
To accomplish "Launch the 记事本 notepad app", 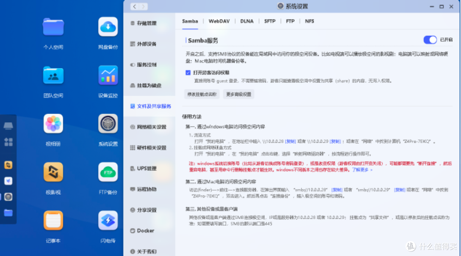I will [x=53, y=220].
